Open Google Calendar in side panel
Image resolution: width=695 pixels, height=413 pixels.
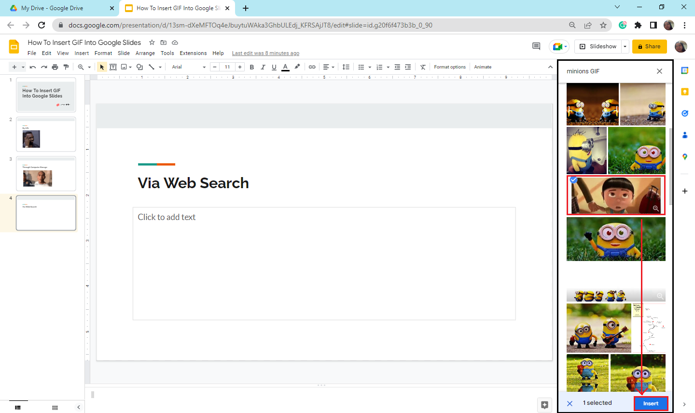pos(684,70)
